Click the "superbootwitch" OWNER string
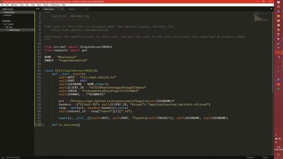Viewport: 283px width, 159px height. pyautogui.click(x=73, y=61)
